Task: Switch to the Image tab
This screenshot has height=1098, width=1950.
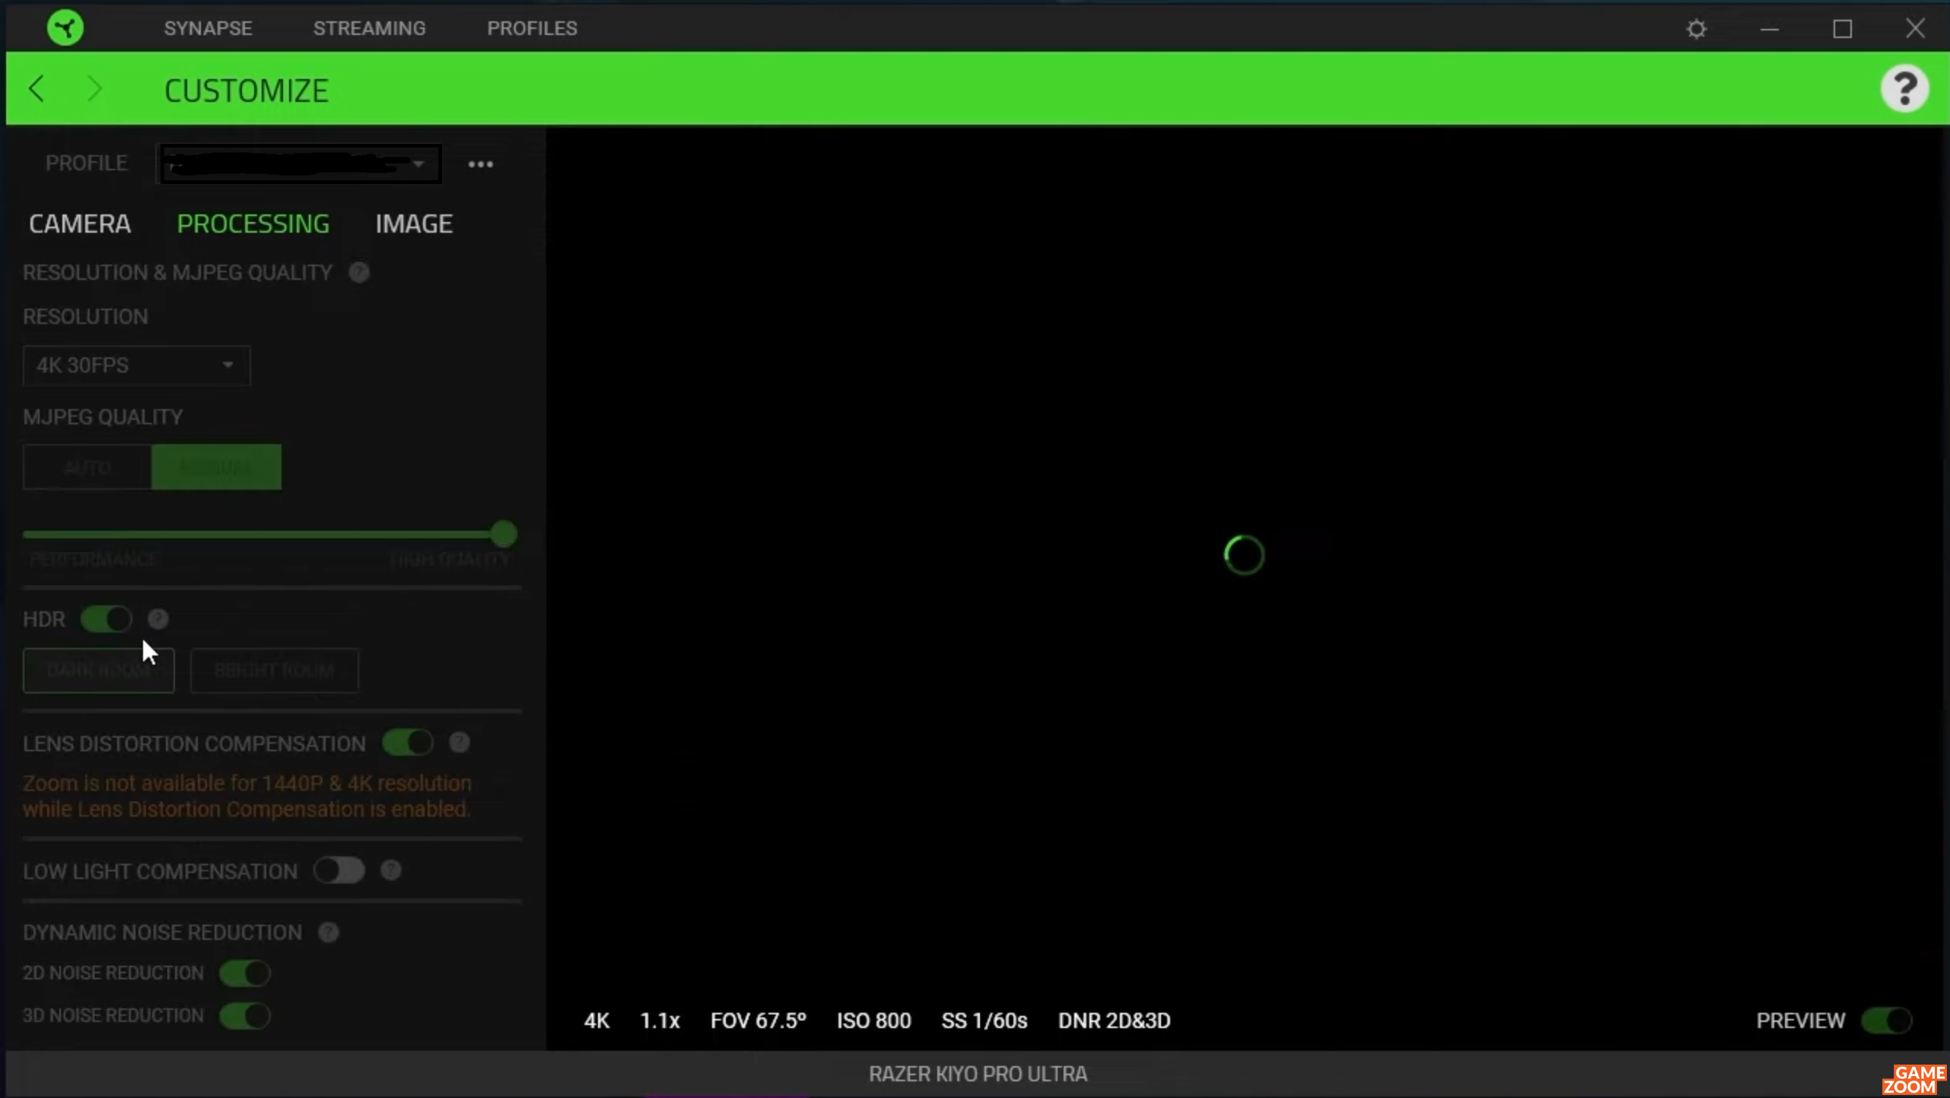Action: [x=414, y=224]
